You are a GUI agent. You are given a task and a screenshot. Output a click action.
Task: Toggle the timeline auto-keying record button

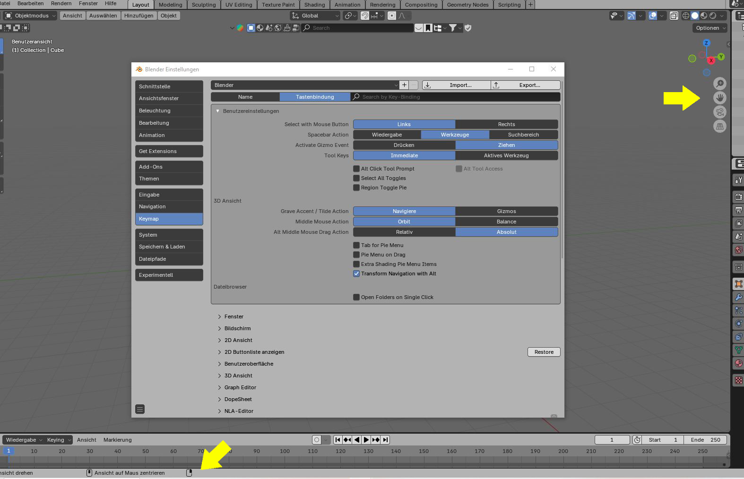tap(317, 440)
